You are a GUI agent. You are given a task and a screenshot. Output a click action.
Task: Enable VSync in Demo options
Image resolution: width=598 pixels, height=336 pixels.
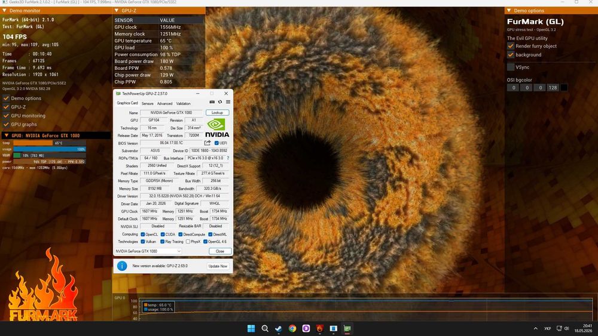(511, 67)
